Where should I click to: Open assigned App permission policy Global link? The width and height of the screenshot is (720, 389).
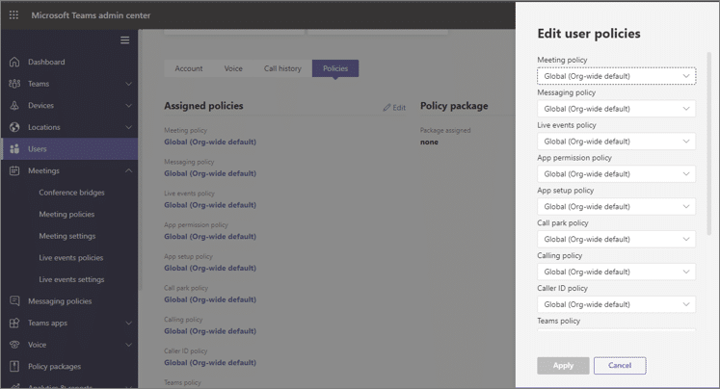[210, 237]
